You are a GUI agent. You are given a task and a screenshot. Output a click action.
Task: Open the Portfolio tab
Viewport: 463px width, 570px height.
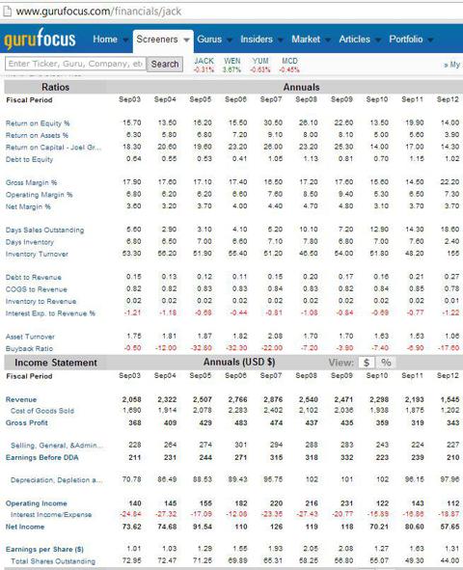406,40
